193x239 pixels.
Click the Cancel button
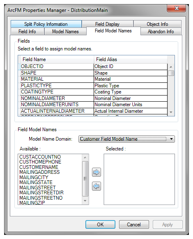pyautogui.click(x=134, y=224)
